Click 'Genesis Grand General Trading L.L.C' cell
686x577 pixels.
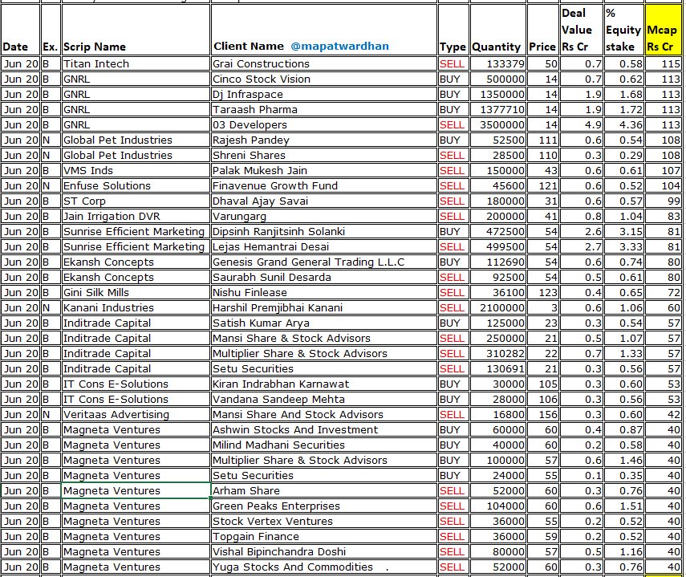(324, 262)
